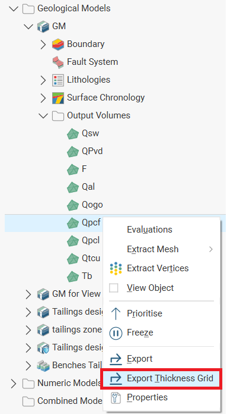
Task: Click the Boundary layered icon
Action: pyautogui.click(x=58, y=44)
